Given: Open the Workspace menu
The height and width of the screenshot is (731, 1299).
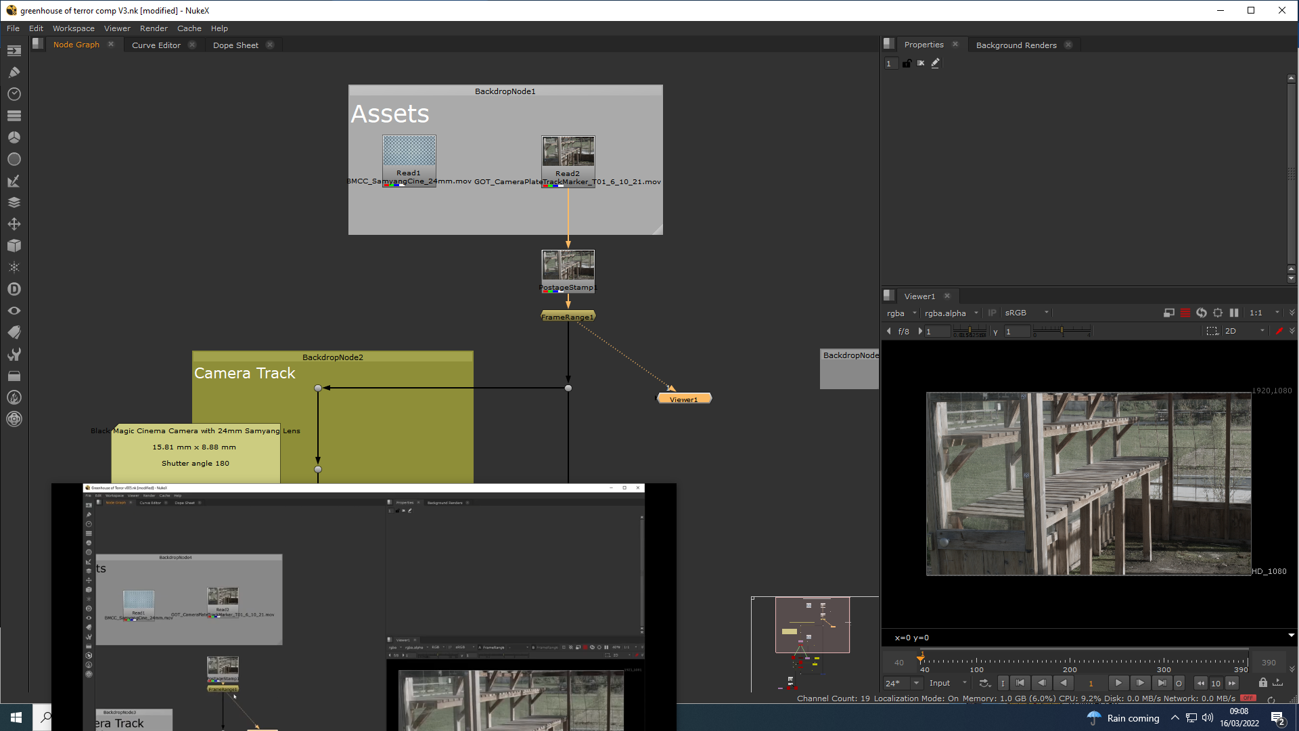Looking at the screenshot, I should [x=74, y=28].
